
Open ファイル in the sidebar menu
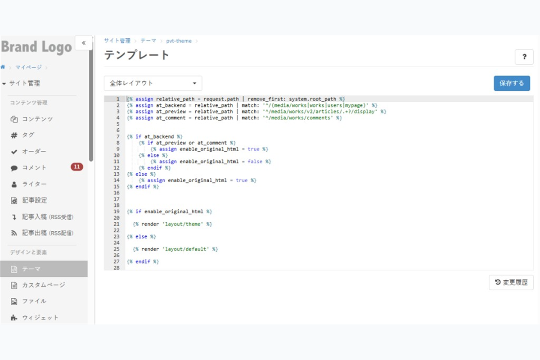coord(44,301)
